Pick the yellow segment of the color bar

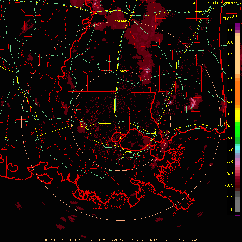pos(237,115)
